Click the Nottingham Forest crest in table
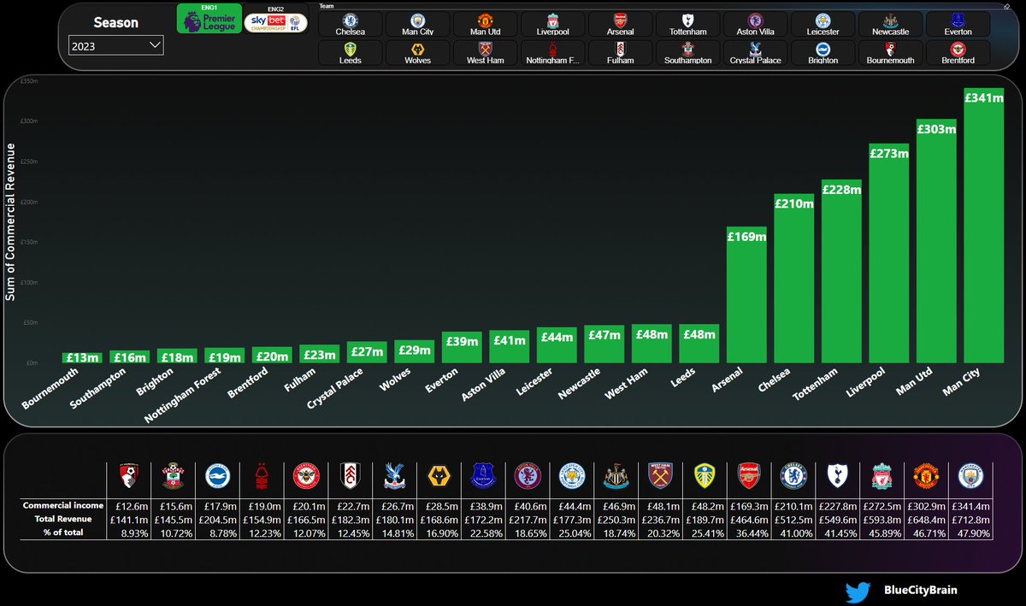 coord(262,475)
